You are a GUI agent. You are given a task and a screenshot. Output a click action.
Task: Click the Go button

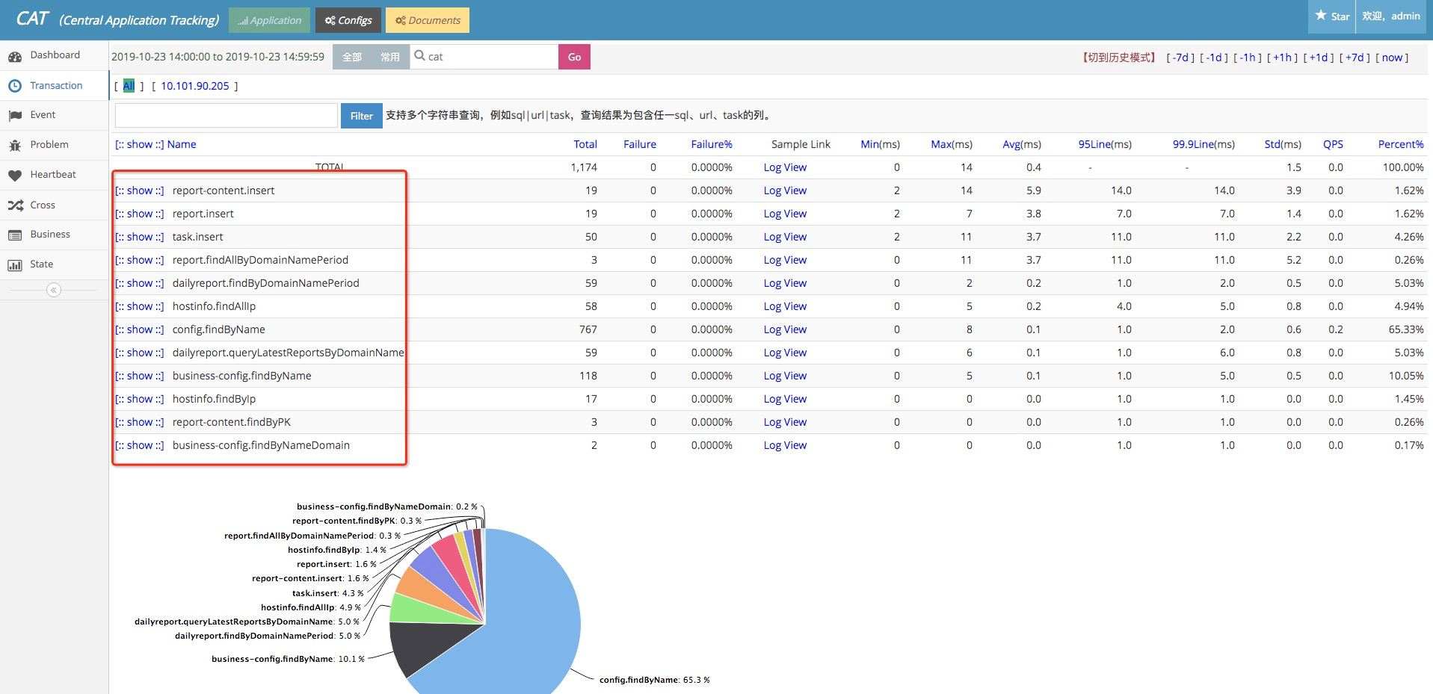coord(574,57)
